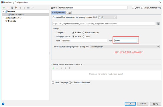163x107 pixels.
Task: Switch to the Logs tab
Action: pyautogui.click(x=69, y=13)
